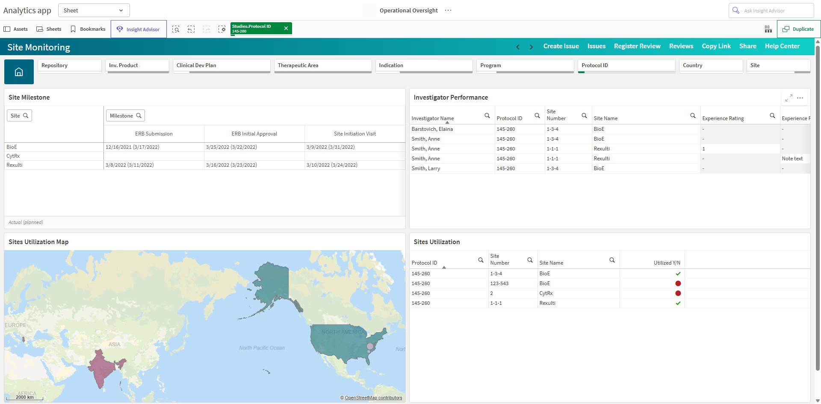Click red utilization indicator for CytRx

[x=678, y=293]
